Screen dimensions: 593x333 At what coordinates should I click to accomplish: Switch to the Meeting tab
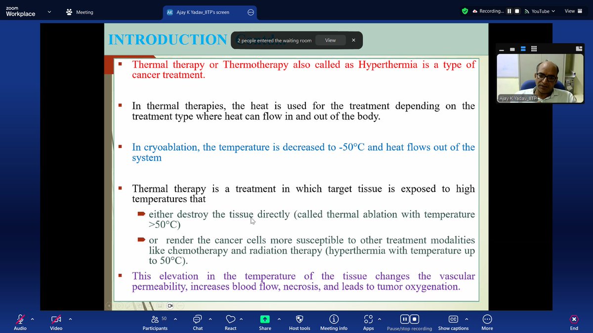[x=79, y=12]
